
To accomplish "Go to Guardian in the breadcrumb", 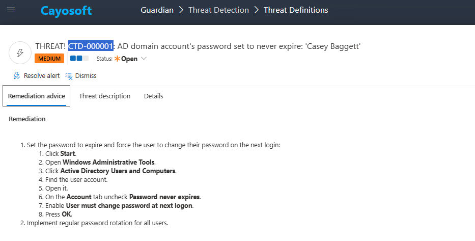I will coord(157,10).
